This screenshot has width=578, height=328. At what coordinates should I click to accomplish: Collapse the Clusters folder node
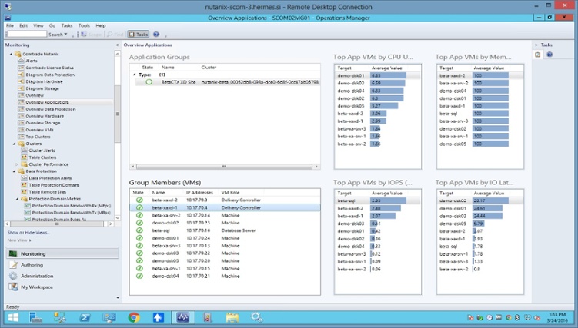click(15, 144)
